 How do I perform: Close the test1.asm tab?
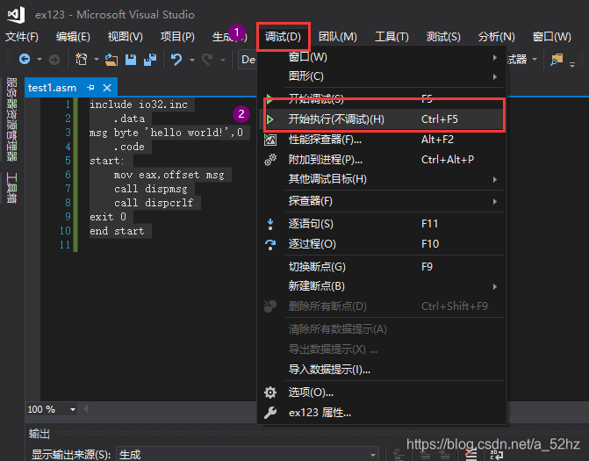[107, 88]
